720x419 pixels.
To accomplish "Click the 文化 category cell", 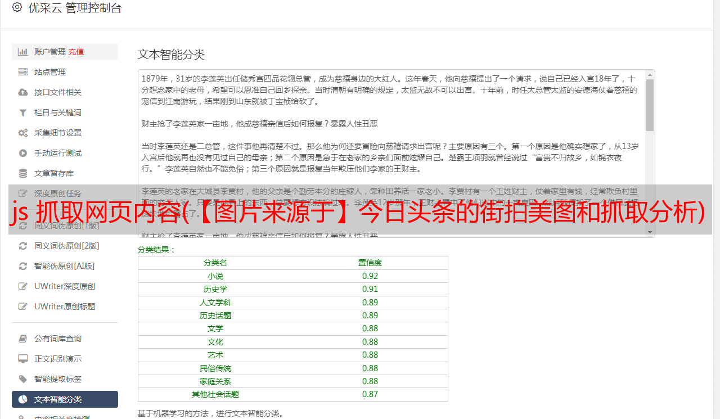I will [215, 342].
